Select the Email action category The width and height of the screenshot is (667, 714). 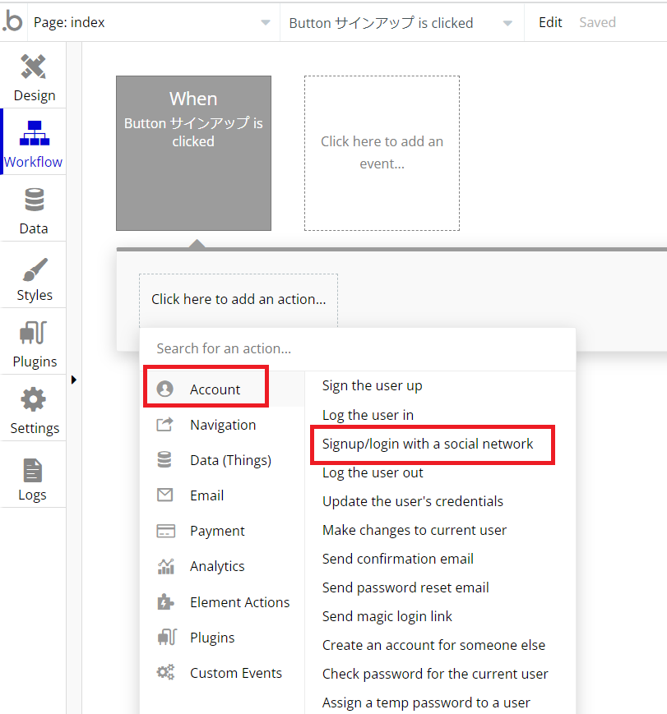(223, 495)
